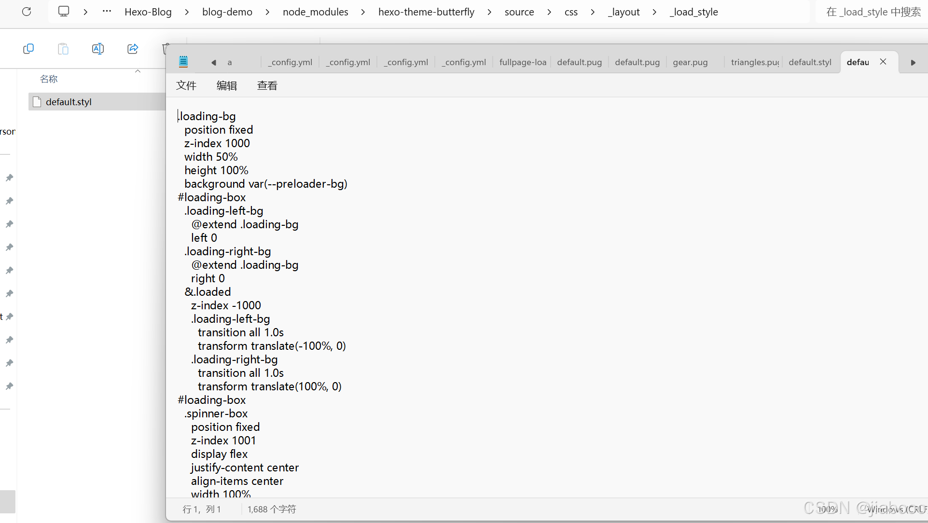Click the 行 1, 列 1 status entry
This screenshot has height=523, width=928.
tap(202, 509)
